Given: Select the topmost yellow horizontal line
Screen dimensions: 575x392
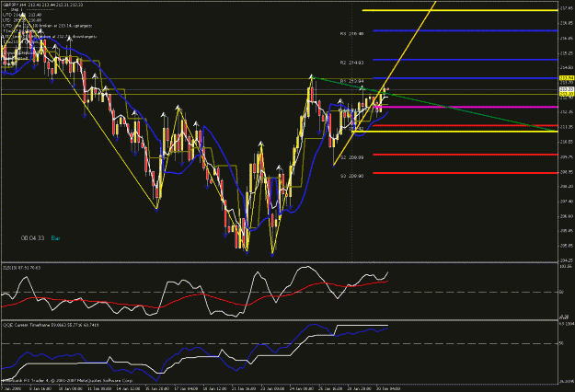Looking at the screenshot, I should pyautogui.click(x=460, y=10).
